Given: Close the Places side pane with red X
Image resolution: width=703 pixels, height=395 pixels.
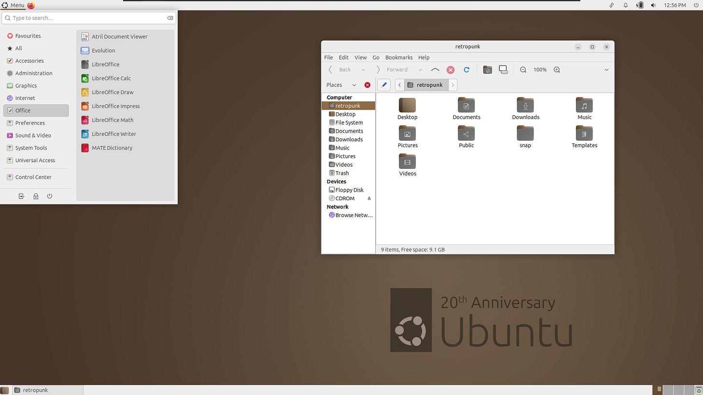Looking at the screenshot, I should click(367, 85).
